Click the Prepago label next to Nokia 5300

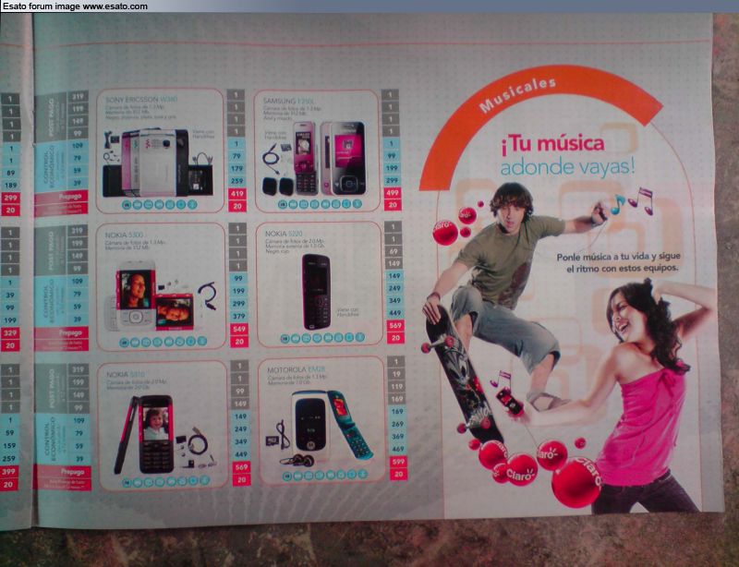tap(70, 332)
